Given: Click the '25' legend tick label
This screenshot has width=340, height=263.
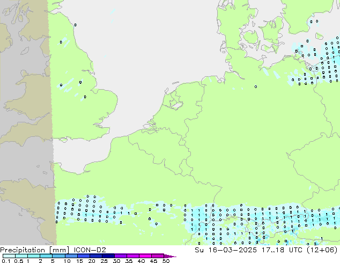Looking at the screenshot, I should [x=104, y=261].
